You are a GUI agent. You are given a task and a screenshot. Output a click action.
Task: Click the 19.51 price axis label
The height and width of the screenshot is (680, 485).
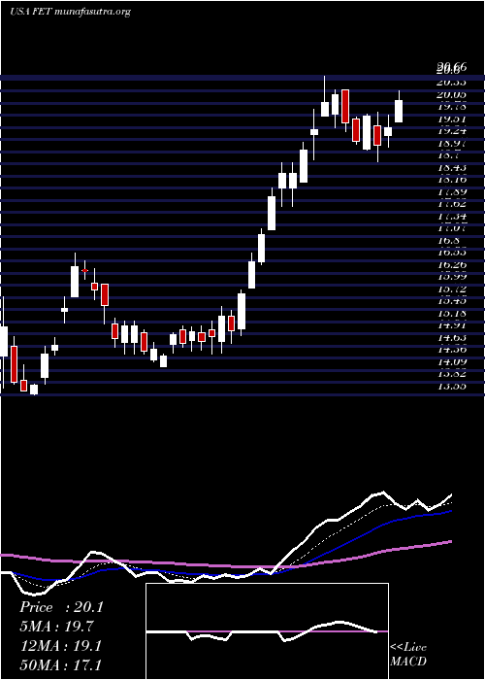(452, 119)
